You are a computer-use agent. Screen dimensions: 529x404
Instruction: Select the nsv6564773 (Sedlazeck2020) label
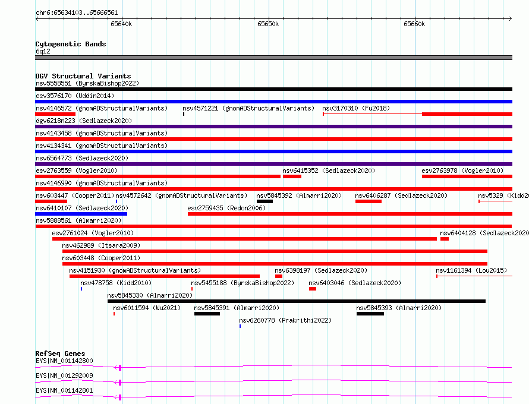pos(82,158)
